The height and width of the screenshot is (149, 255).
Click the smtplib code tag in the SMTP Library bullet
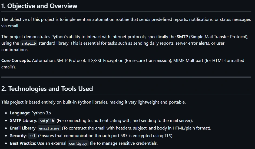point(47,121)
